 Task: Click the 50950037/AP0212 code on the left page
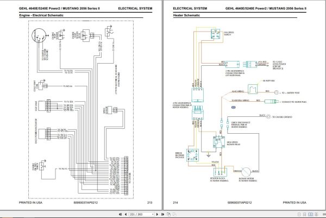[x=85, y=202]
